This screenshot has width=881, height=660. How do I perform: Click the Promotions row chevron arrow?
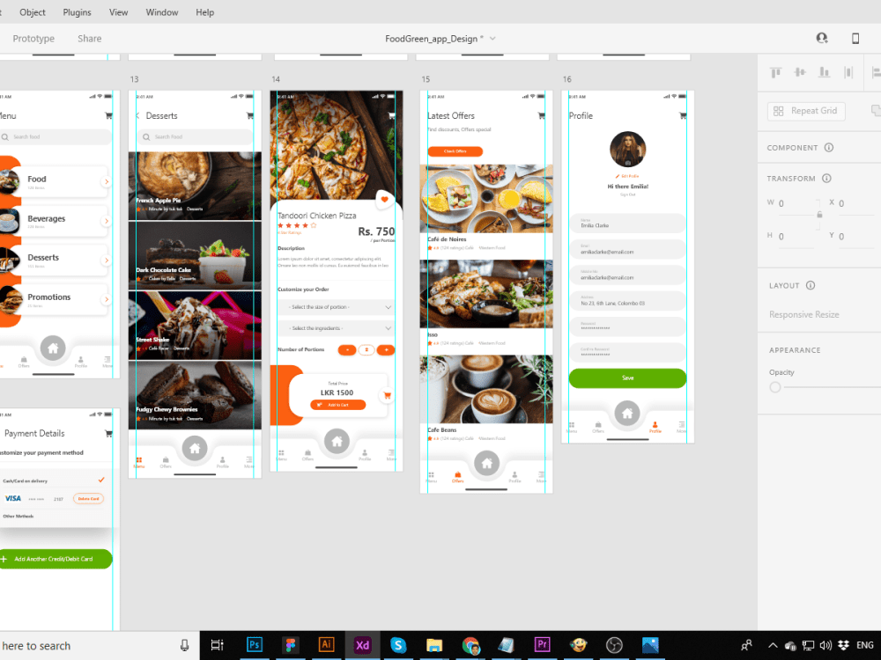pos(106,300)
